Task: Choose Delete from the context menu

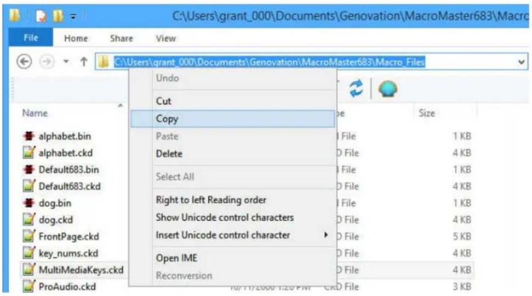Action: [233, 154]
